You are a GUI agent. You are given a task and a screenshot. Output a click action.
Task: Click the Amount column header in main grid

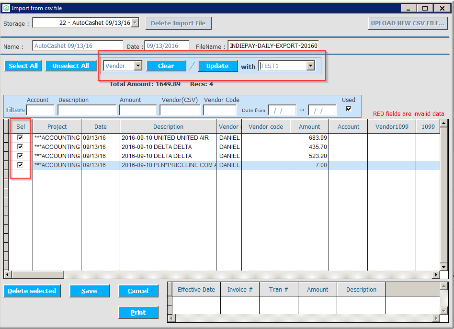[309, 126]
